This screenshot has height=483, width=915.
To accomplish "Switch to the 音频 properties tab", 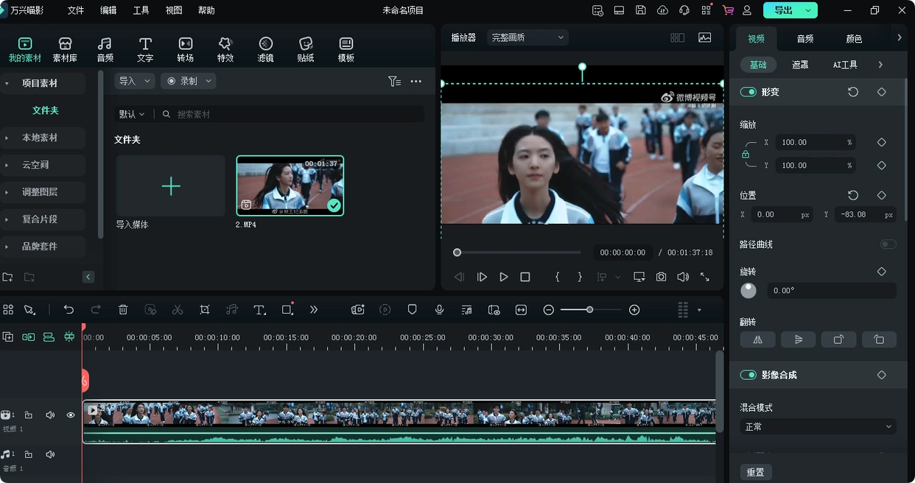I will click(x=805, y=39).
